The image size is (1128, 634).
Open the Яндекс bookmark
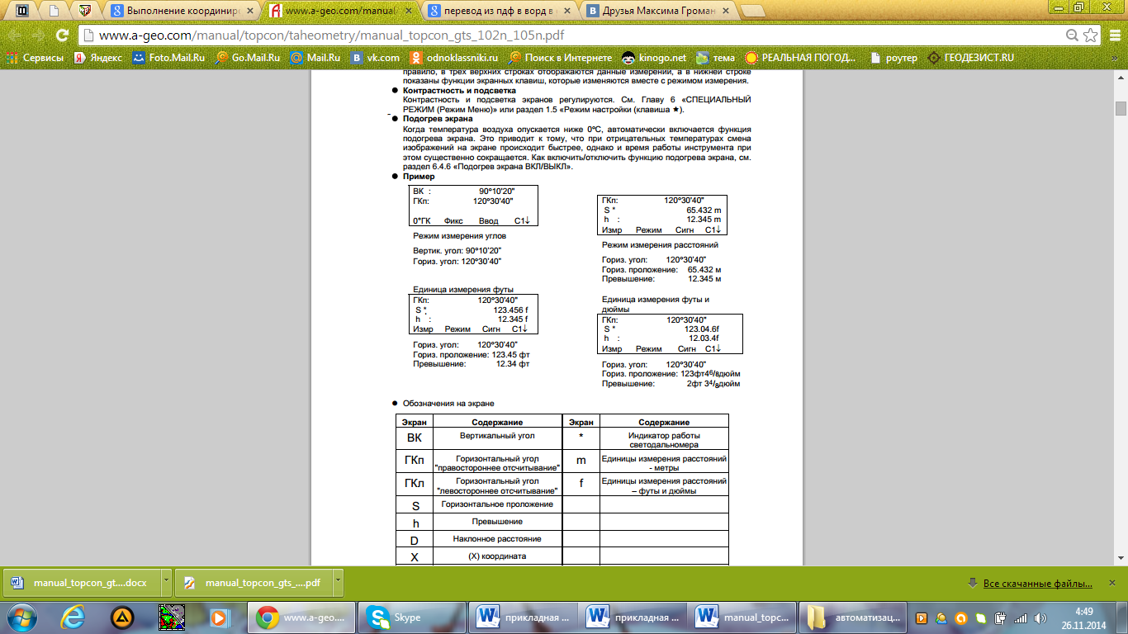pos(98,58)
